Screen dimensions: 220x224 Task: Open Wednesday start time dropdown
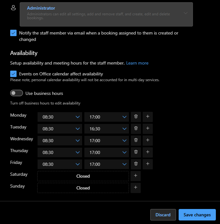pyautogui.click(x=60, y=141)
